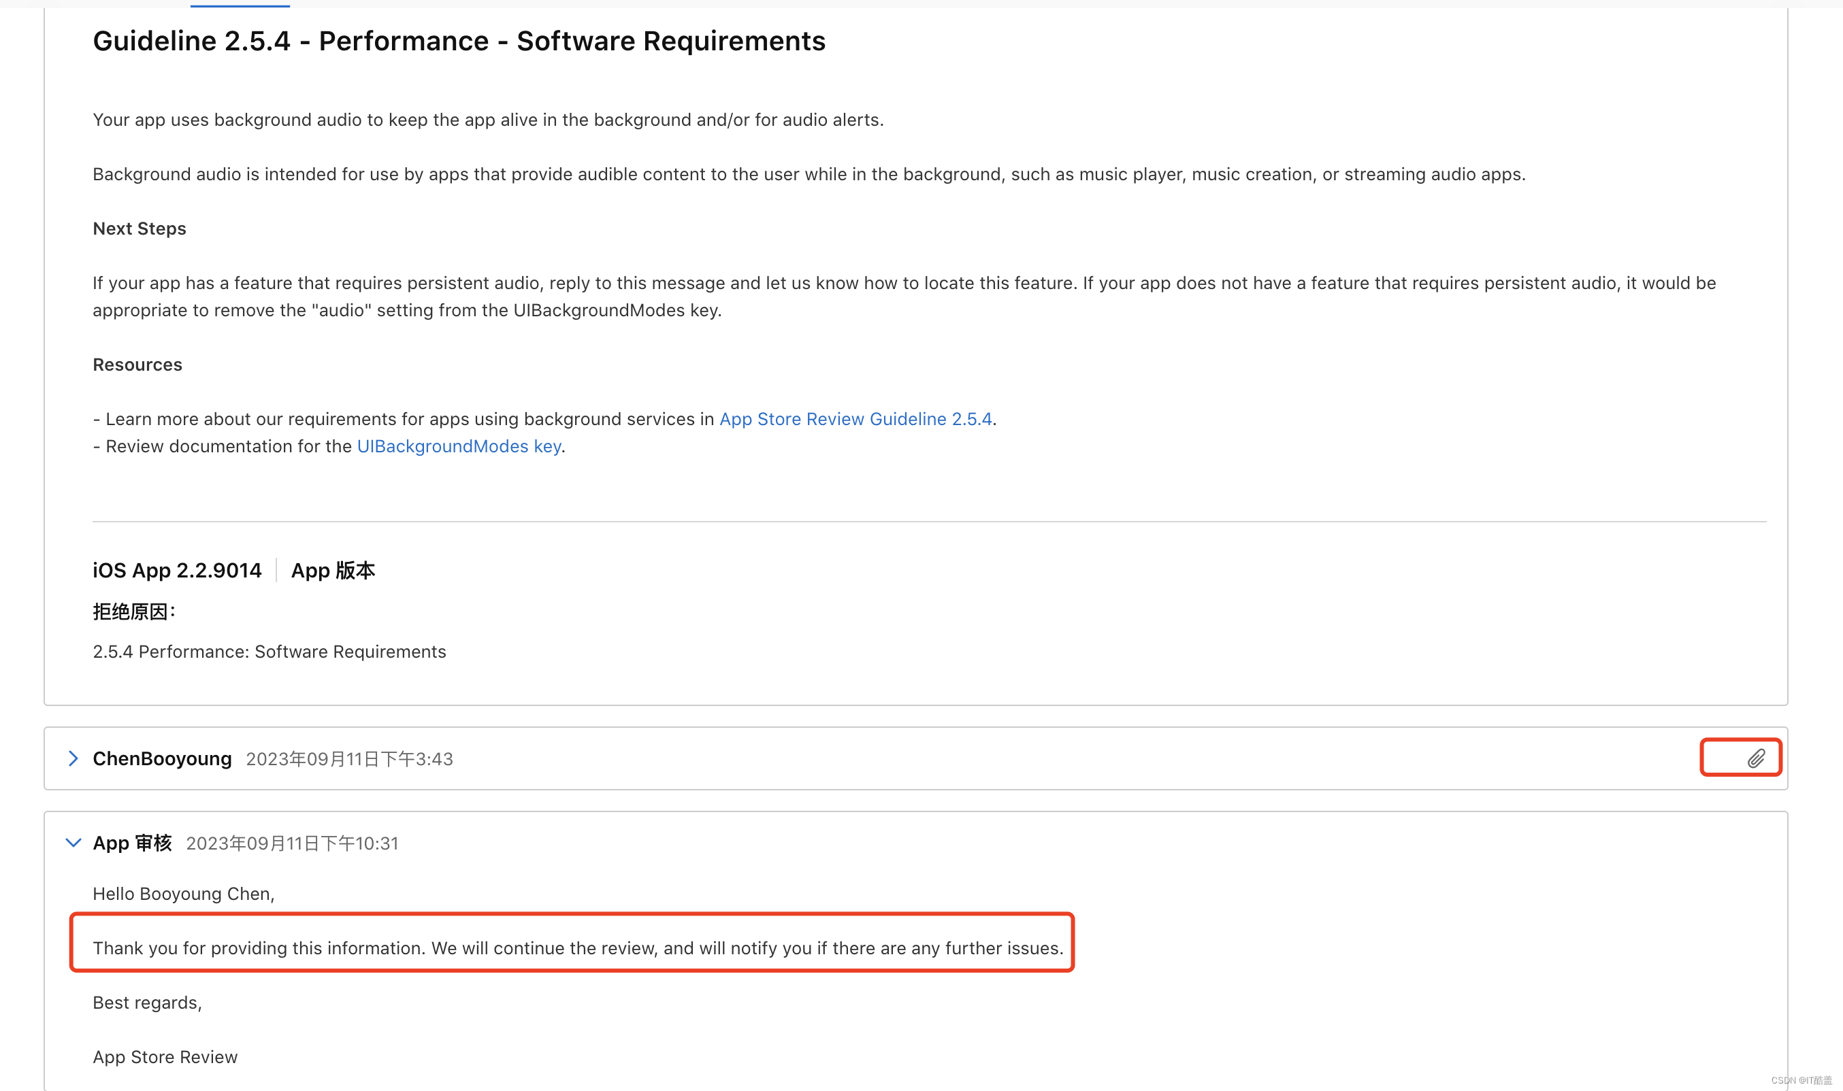Click the 2023年09月11日下午10:31 timestamp

[292, 844]
